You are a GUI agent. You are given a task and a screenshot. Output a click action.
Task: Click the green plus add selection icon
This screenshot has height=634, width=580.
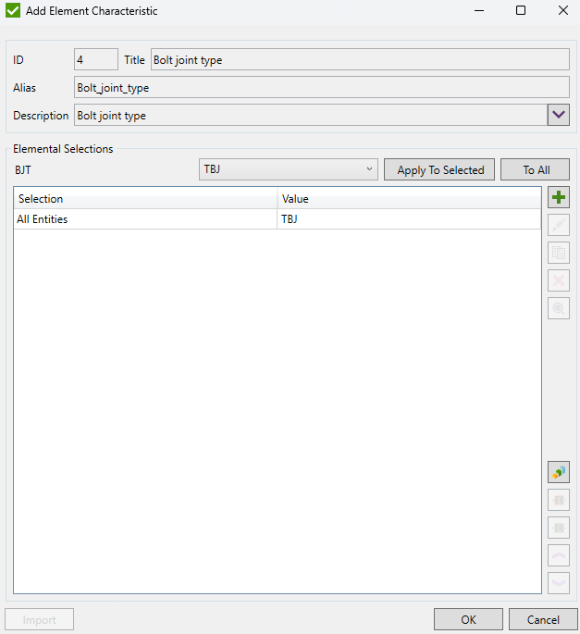click(559, 197)
